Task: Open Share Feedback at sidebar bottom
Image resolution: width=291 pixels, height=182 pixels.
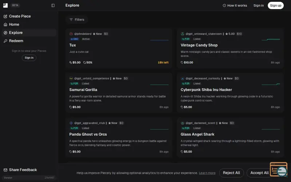Action: pos(23,170)
